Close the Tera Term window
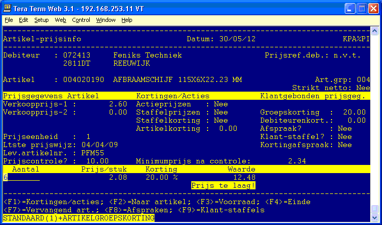Screen dimensions: 382x225 [373, 8]
